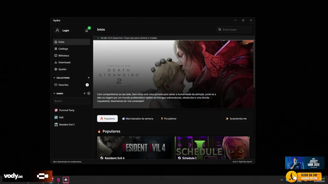Collapse the Games section chevron
This screenshot has width=328, height=184.
click(54, 94)
